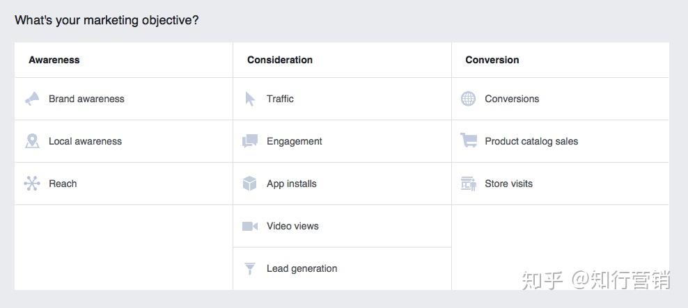Click the Video views camera icon
The width and height of the screenshot is (688, 308).
(x=250, y=226)
